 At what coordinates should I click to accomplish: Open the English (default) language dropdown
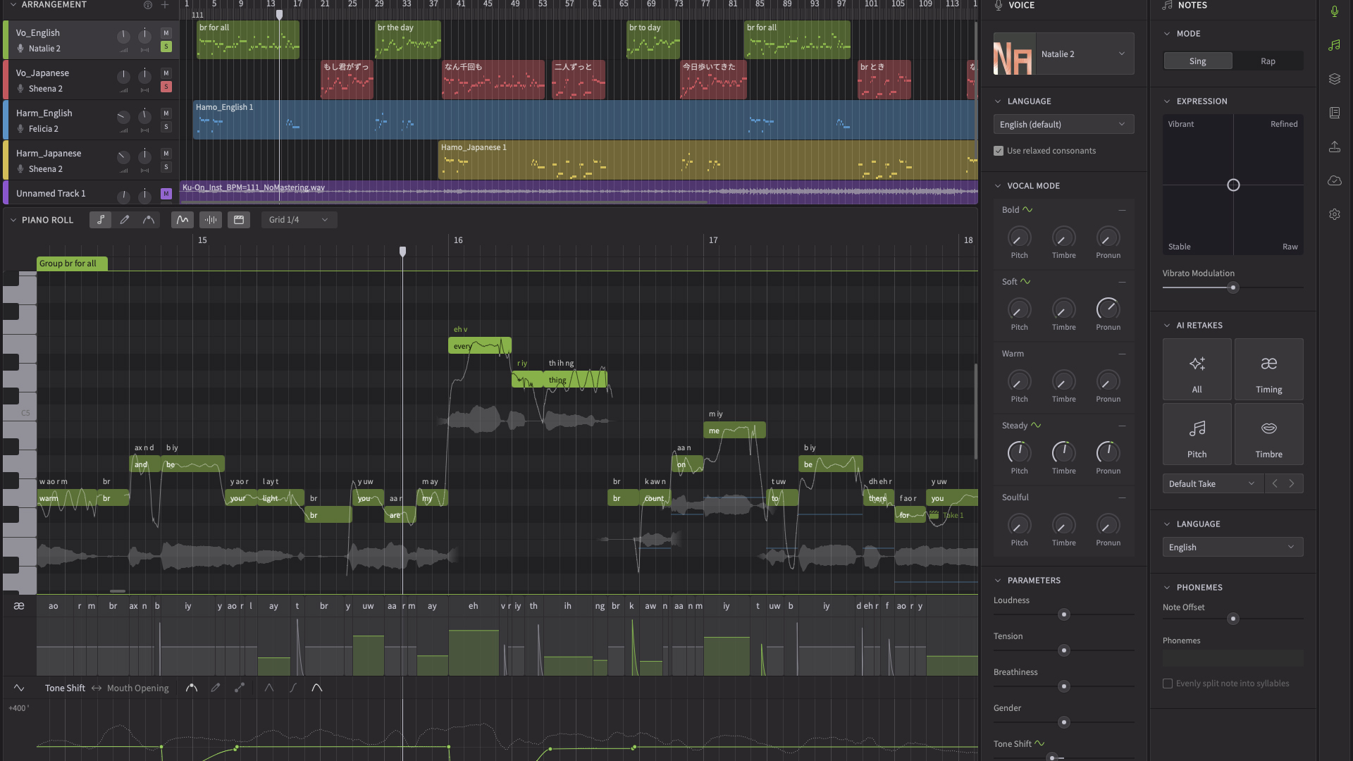tap(1063, 124)
